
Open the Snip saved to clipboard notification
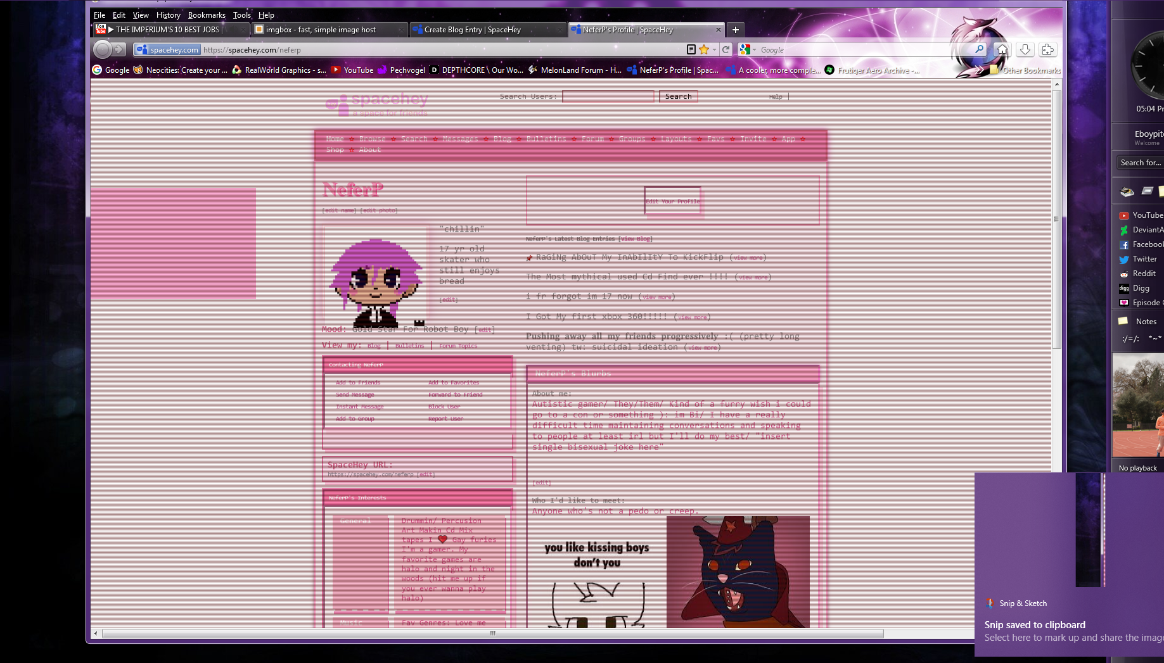pyautogui.click(x=1070, y=564)
